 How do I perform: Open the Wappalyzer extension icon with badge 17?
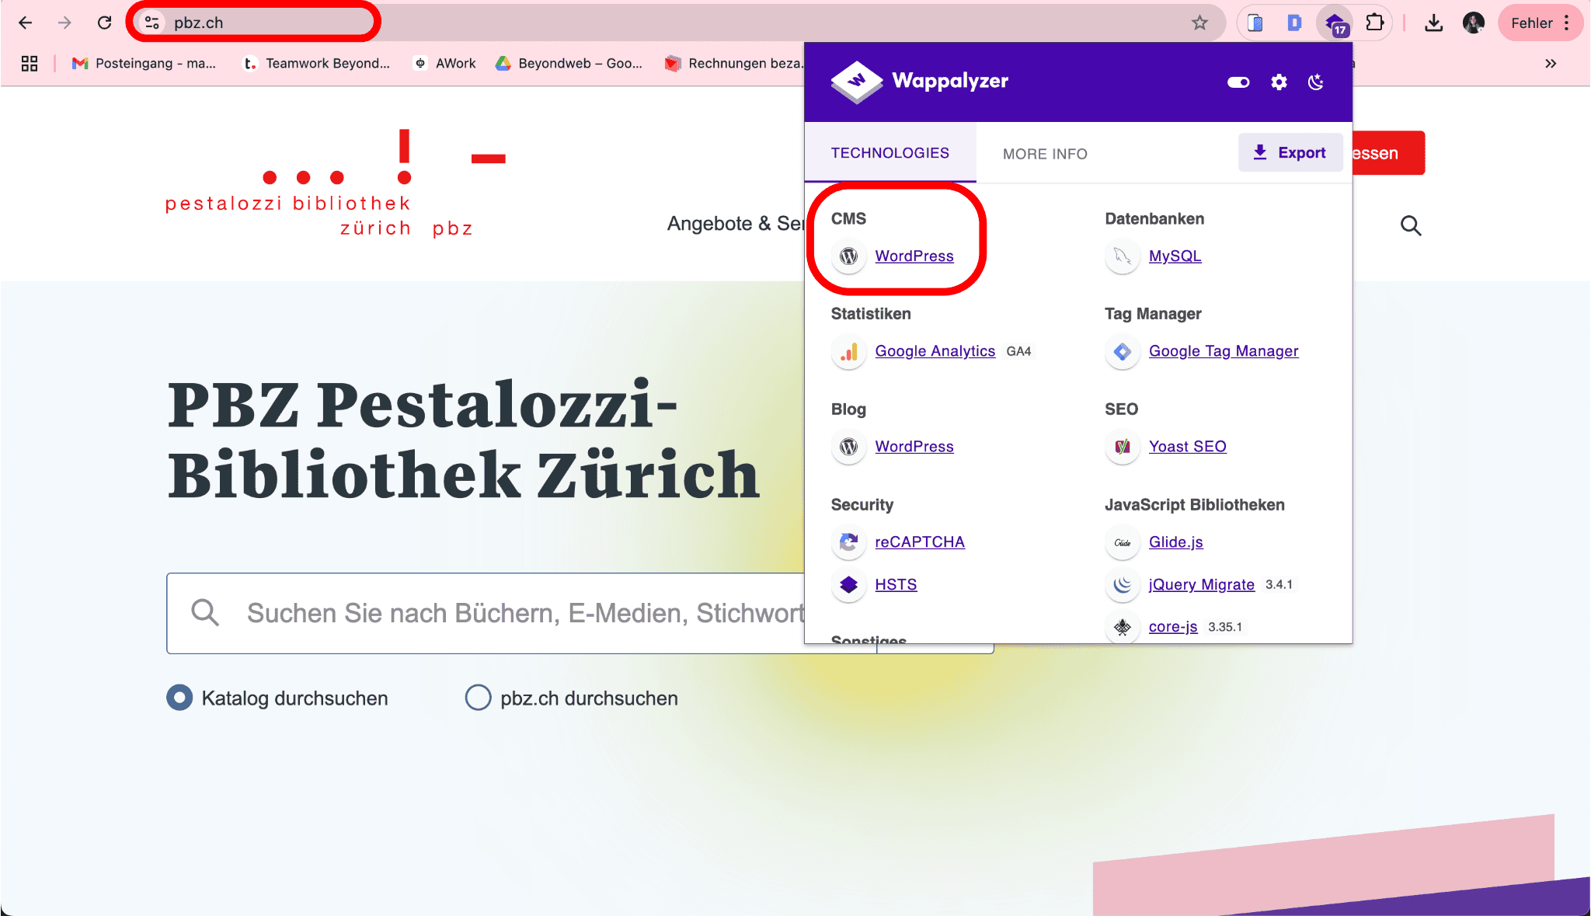tap(1335, 23)
